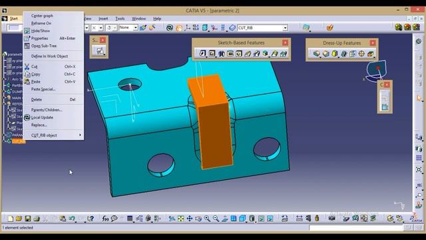
Task: Close the Dress-Up Features toolbar
Action: pos(373,43)
